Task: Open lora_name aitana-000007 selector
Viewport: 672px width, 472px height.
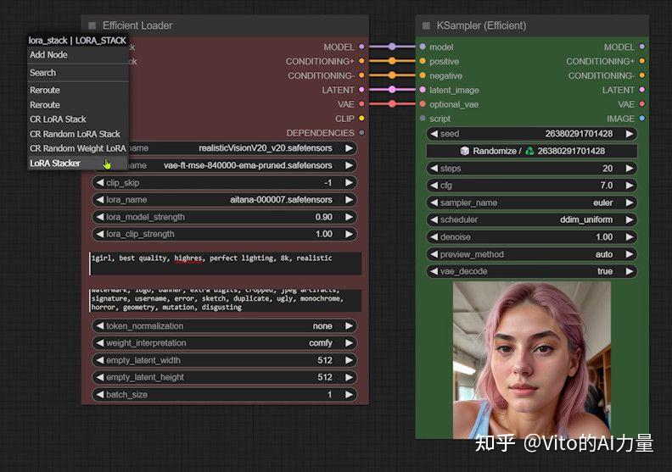Action: pos(225,200)
